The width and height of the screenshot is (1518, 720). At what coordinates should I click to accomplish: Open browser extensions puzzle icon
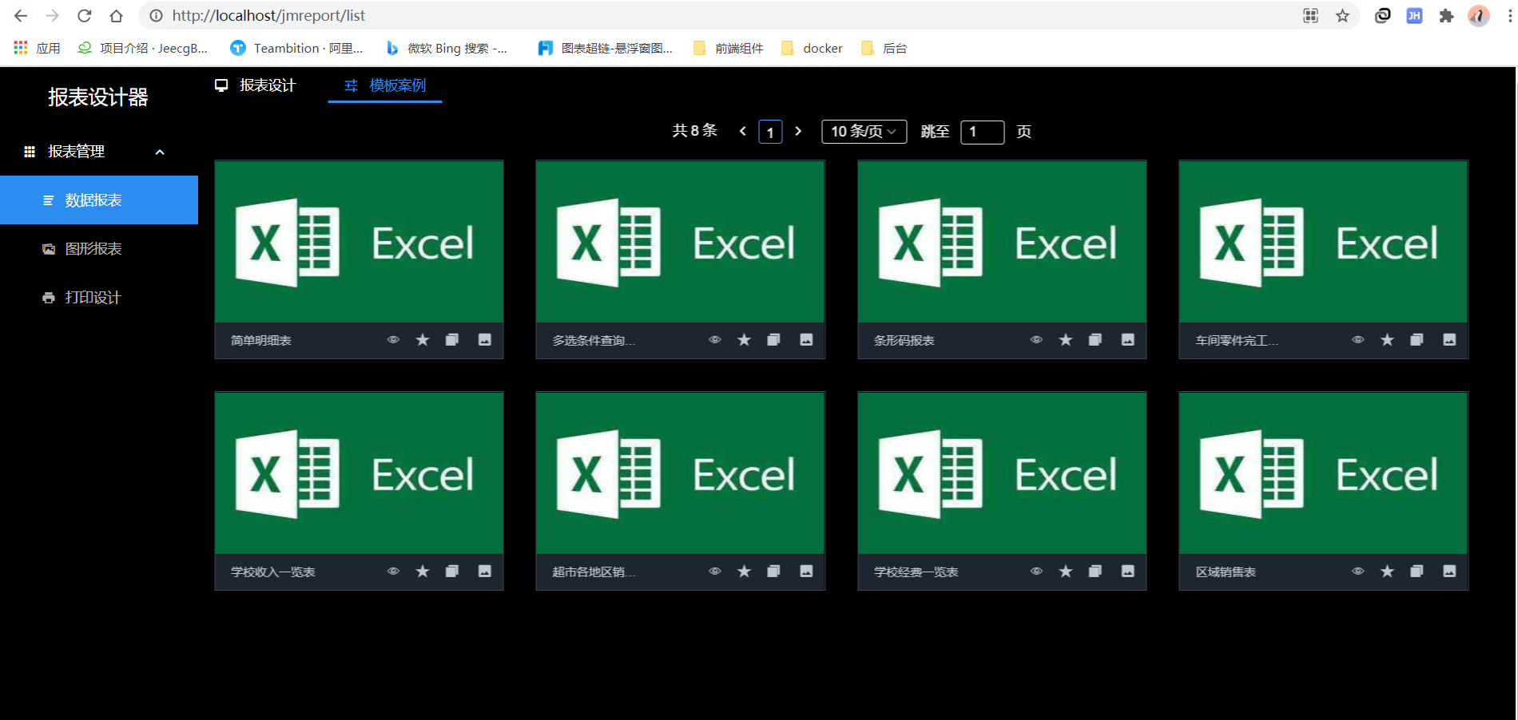pyautogui.click(x=1446, y=16)
